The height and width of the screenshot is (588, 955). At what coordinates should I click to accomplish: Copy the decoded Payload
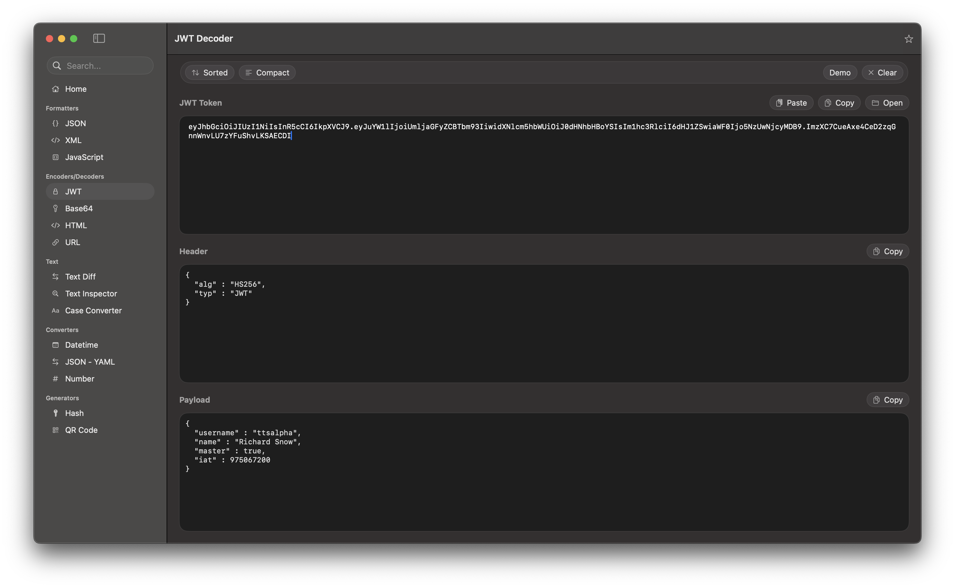(887, 400)
